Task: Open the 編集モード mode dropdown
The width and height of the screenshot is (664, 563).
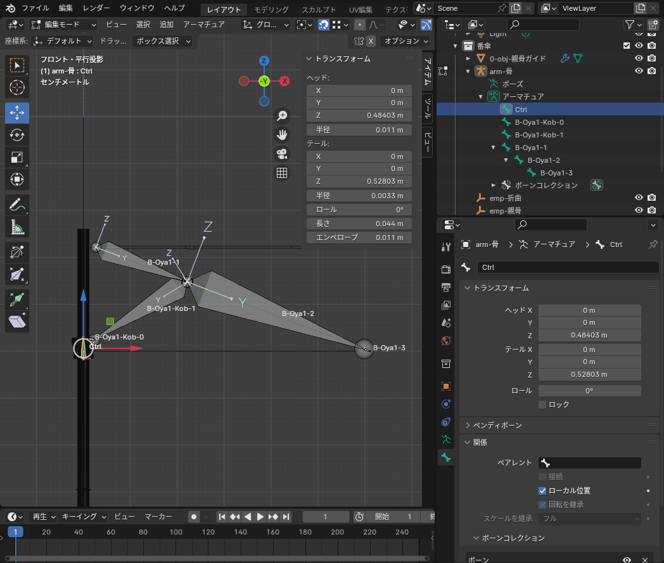Action: coord(63,24)
